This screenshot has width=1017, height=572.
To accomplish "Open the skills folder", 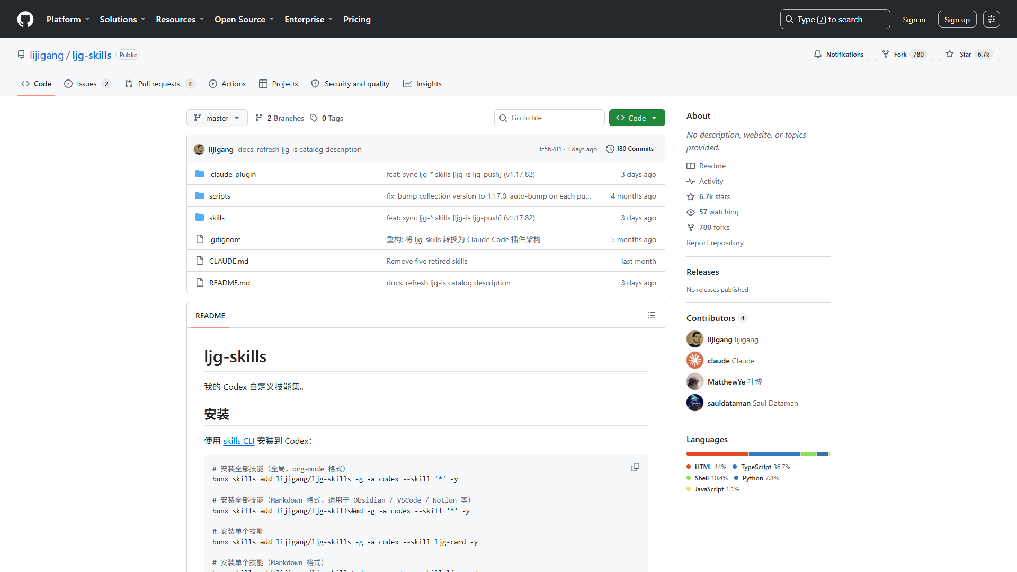I will tap(217, 218).
